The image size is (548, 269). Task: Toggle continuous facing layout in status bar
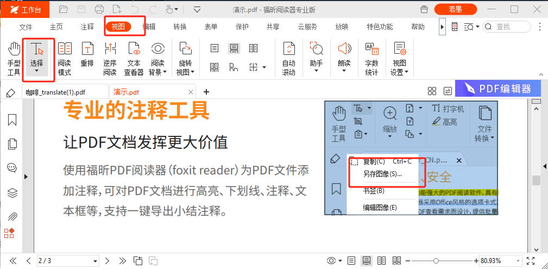point(396,261)
